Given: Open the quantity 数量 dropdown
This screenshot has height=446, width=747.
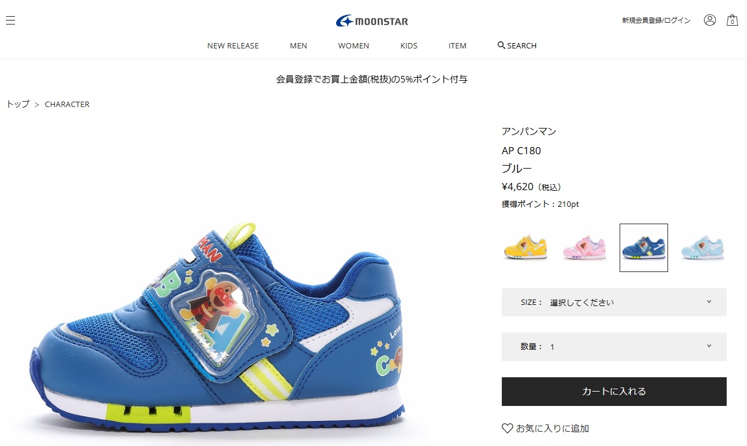Looking at the screenshot, I should click(x=614, y=347).
